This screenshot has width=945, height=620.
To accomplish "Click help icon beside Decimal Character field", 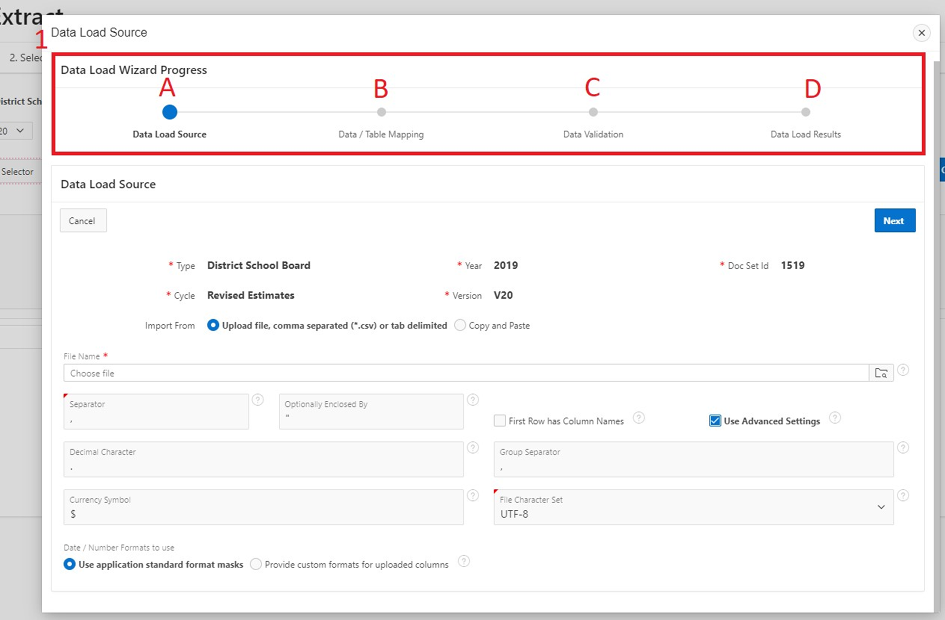I will pos(473,448).
